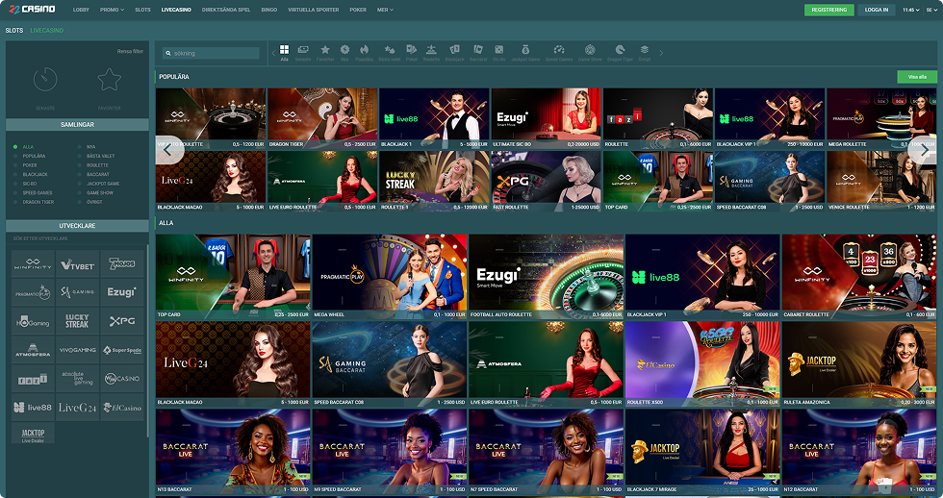Open LOBBY in top navigation

coord(81,10)
